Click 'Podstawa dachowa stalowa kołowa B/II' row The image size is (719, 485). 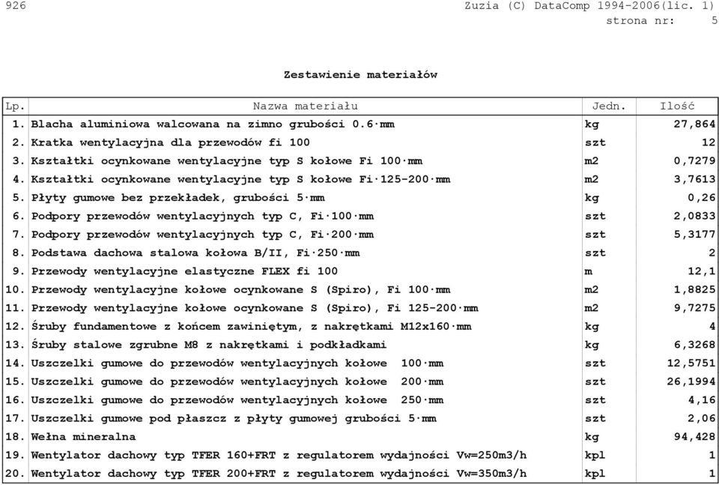coord(360,253)
